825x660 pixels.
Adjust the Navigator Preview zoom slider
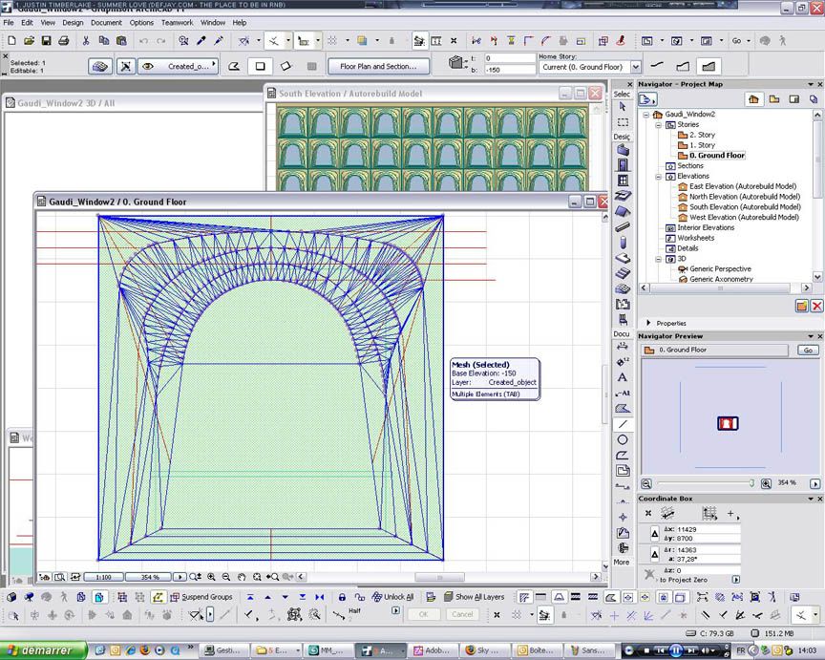[751, 483]
